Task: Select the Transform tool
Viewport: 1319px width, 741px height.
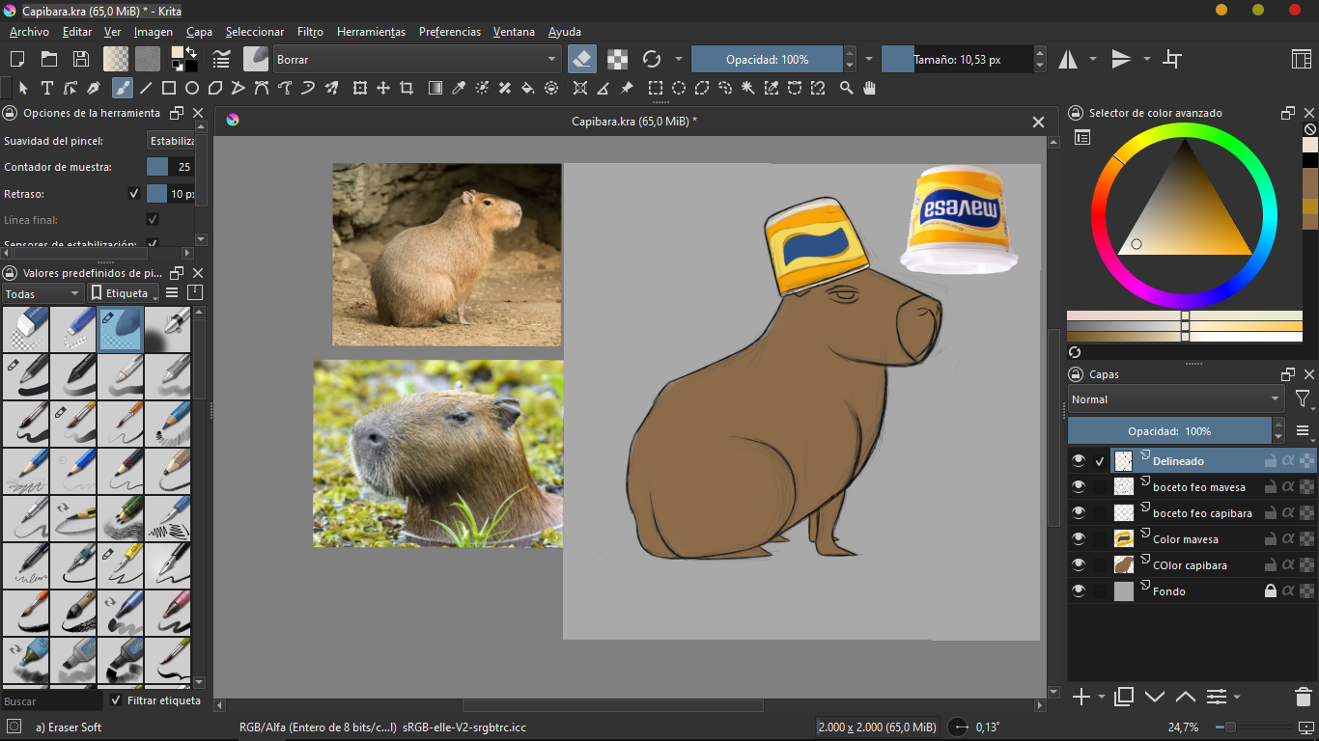Action: coord(360,88)
